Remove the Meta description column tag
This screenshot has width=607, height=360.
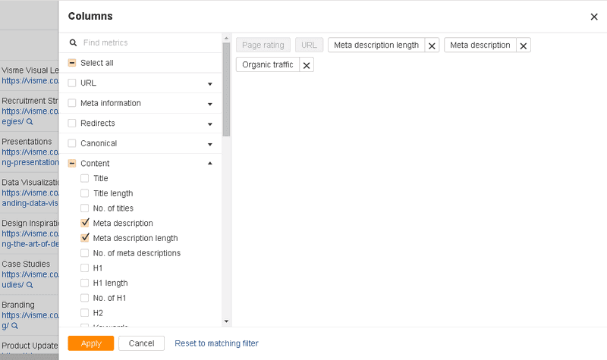point(523,45)
